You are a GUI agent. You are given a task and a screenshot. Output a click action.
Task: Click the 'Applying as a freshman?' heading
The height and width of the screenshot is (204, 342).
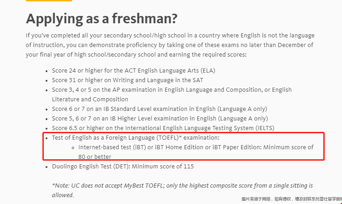click(102, 19)
